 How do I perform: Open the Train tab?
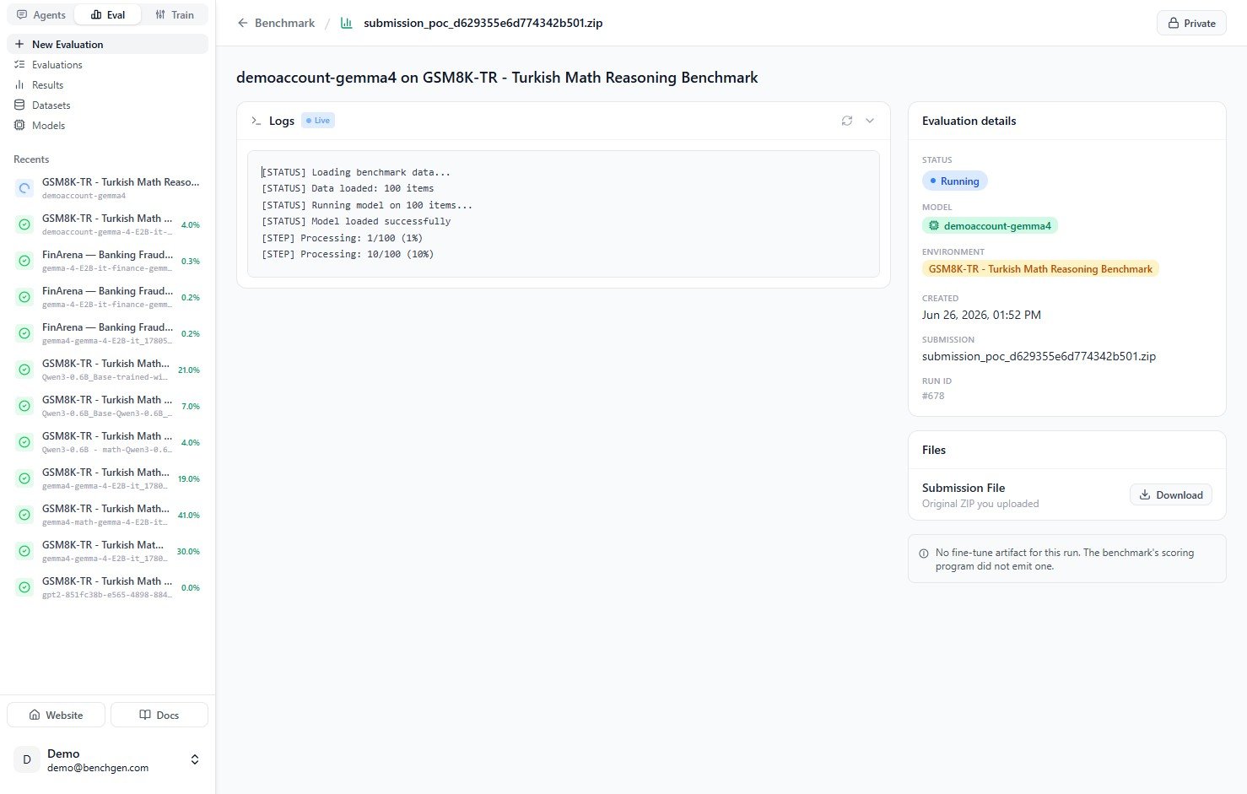(175, 14)
